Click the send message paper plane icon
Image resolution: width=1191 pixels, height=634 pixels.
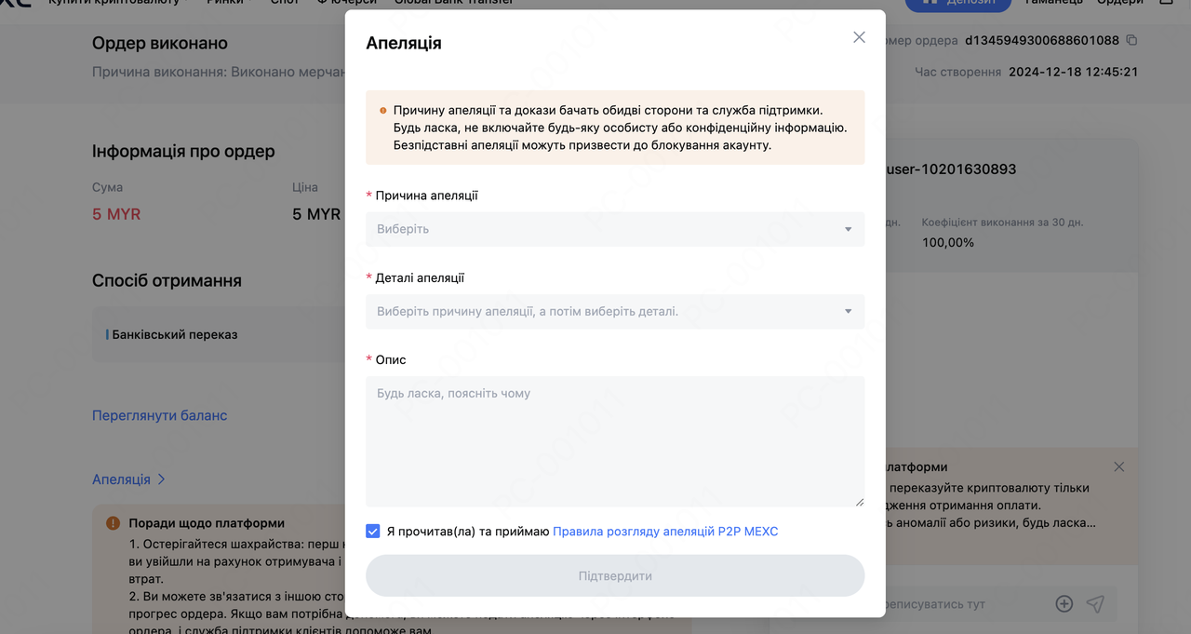1095,604
